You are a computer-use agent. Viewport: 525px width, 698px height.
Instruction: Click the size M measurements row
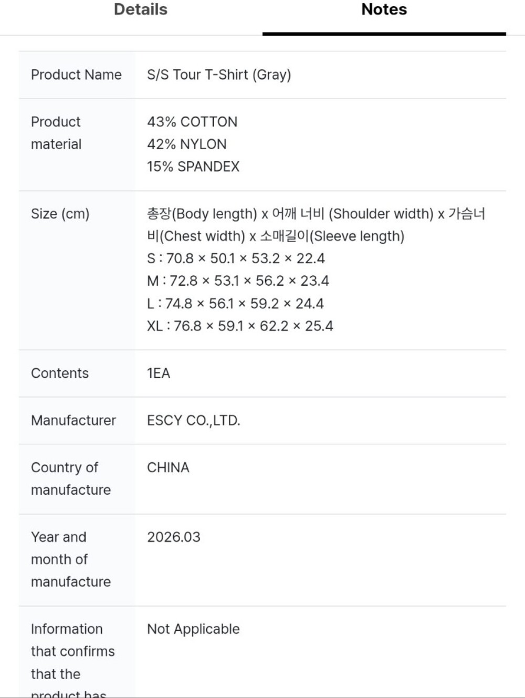[x=238, y=281]
